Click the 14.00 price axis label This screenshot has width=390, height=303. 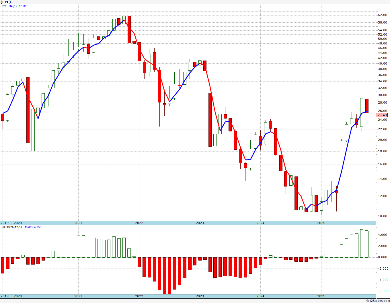click(x=382, y=179)
